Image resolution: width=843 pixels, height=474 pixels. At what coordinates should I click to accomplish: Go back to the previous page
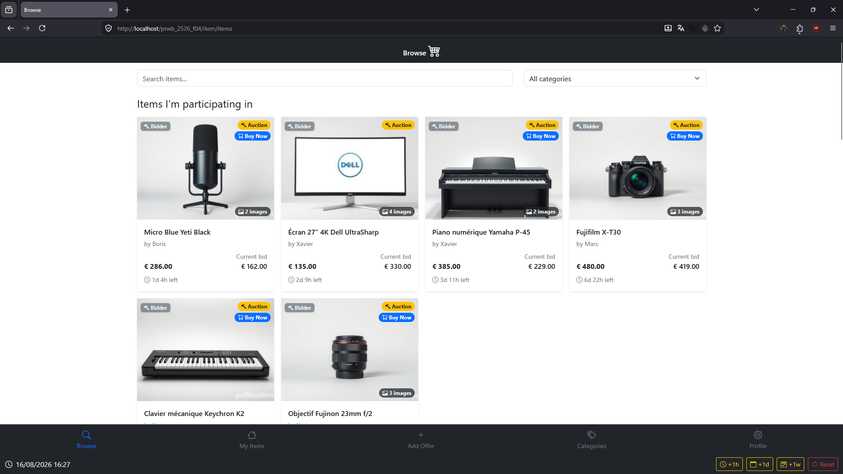(x=11, y=28)
